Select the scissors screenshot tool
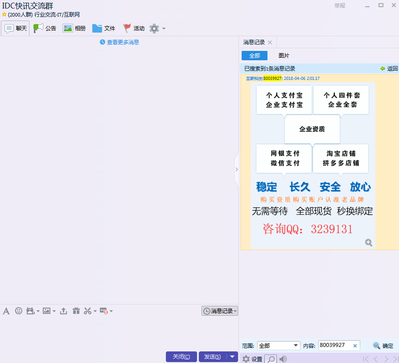This screenshot has height=363, width=399. [88, 311]
